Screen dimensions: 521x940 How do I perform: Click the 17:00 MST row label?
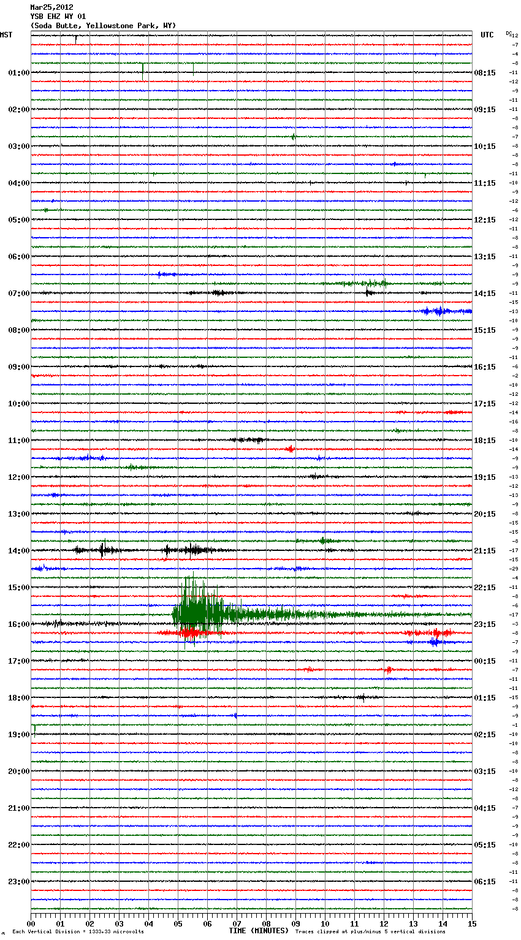19,661
